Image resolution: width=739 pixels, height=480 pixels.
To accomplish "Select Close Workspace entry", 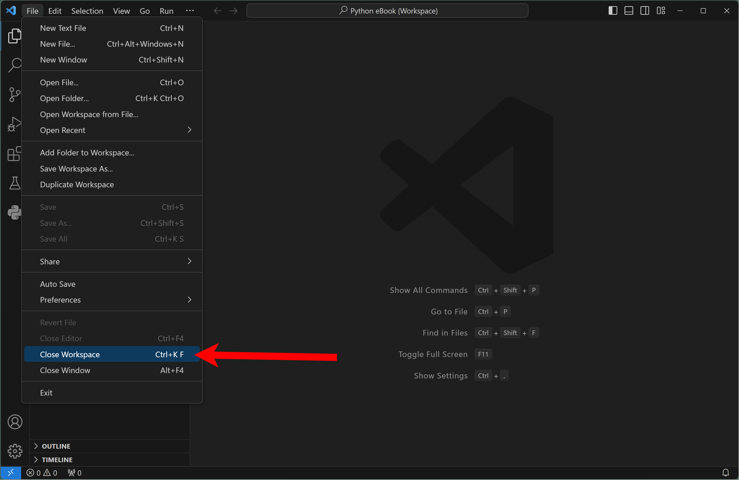I will 112,354.
